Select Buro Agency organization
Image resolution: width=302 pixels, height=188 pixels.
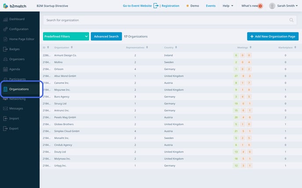[x=61, y=97]
